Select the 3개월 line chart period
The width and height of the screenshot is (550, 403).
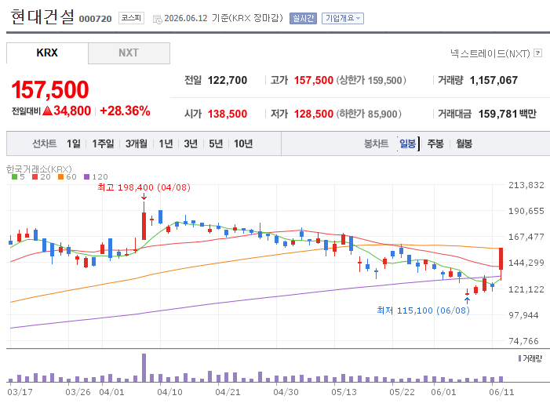136,143
